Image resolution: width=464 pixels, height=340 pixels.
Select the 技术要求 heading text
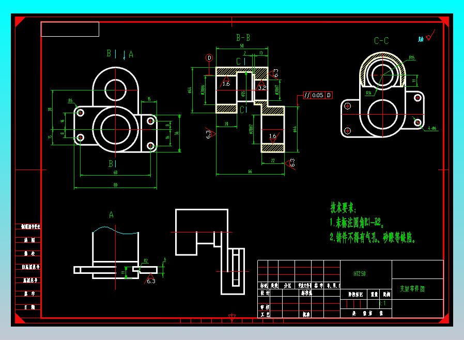pos(343,207)
